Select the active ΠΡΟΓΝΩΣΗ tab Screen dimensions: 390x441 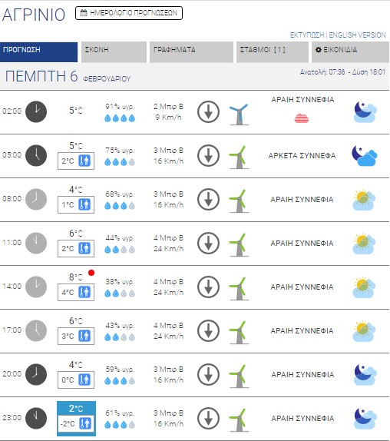pos(39,52)
